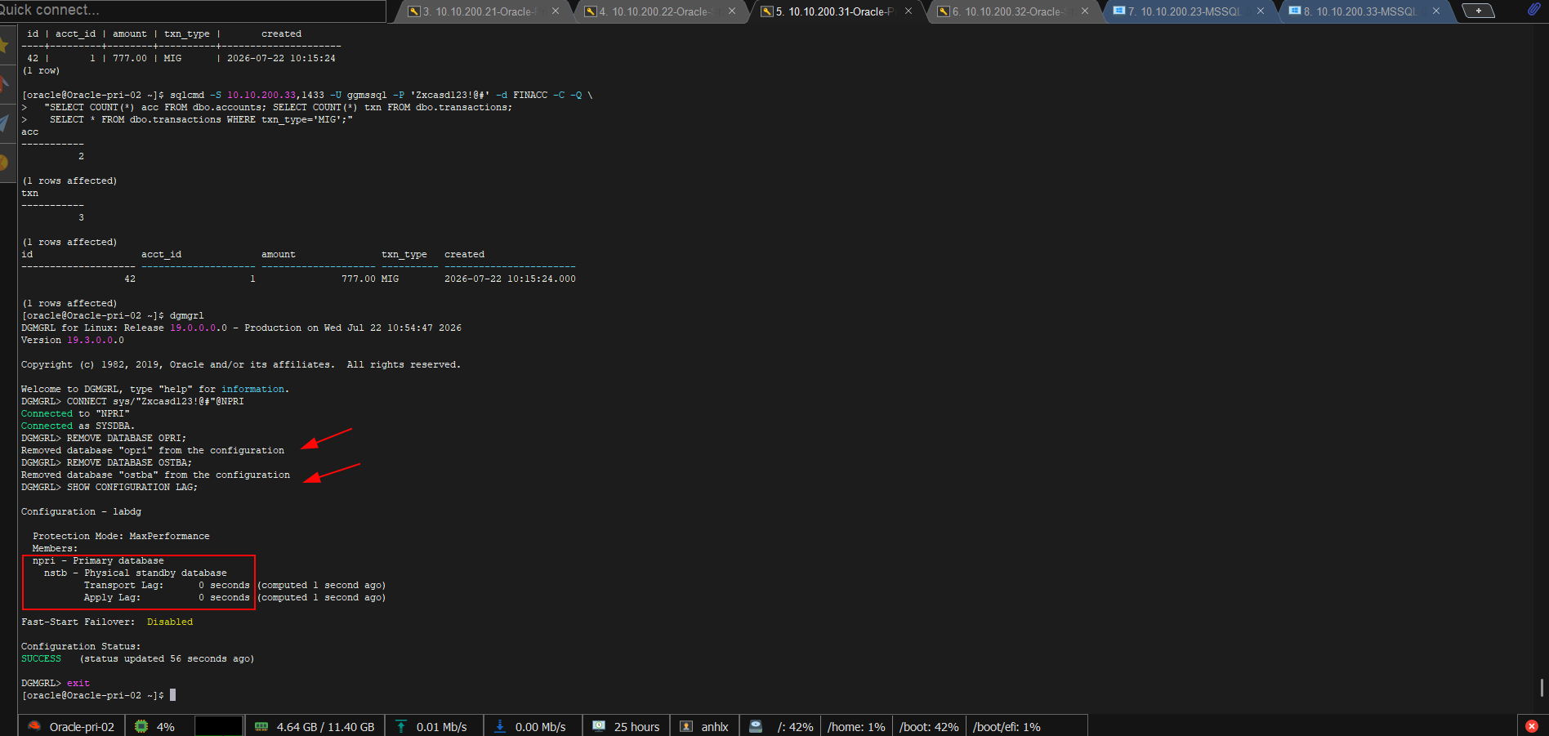The width and height of the screenshot is (1549, 736).
Task: Select active tab 5. 10.10.200.31-Oracle
Action: (836, 11)
